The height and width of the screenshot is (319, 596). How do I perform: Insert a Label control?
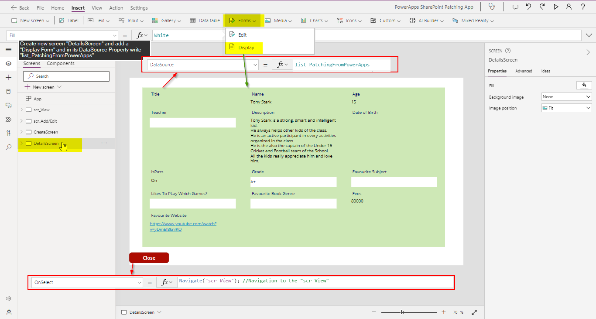click(69, 21)
